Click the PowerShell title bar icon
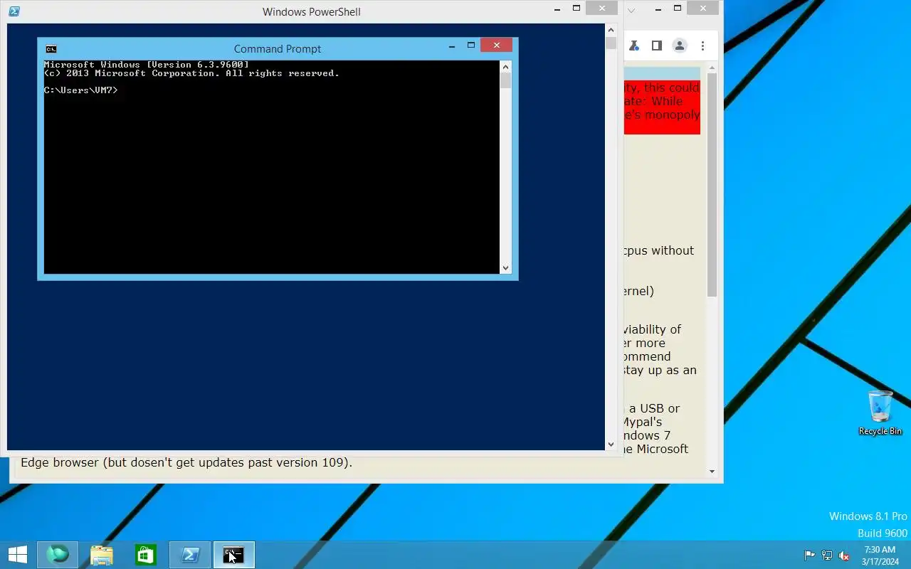Image resolution: width=911 pixels, height=569 pixels. click(x=14, y=11)
